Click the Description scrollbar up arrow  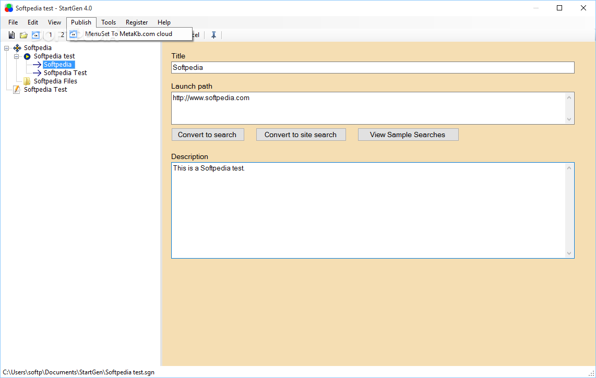pyautogui.click(x=569, y=168)
